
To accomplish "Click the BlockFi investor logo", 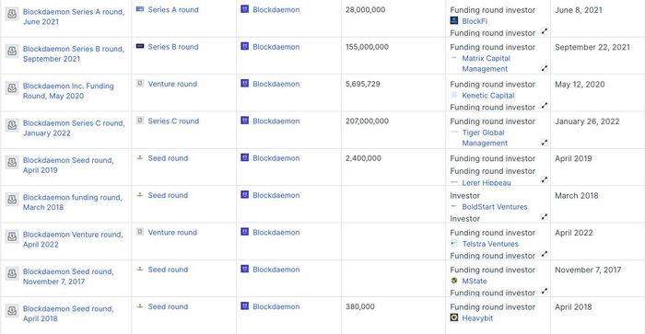I will [454, 20].
